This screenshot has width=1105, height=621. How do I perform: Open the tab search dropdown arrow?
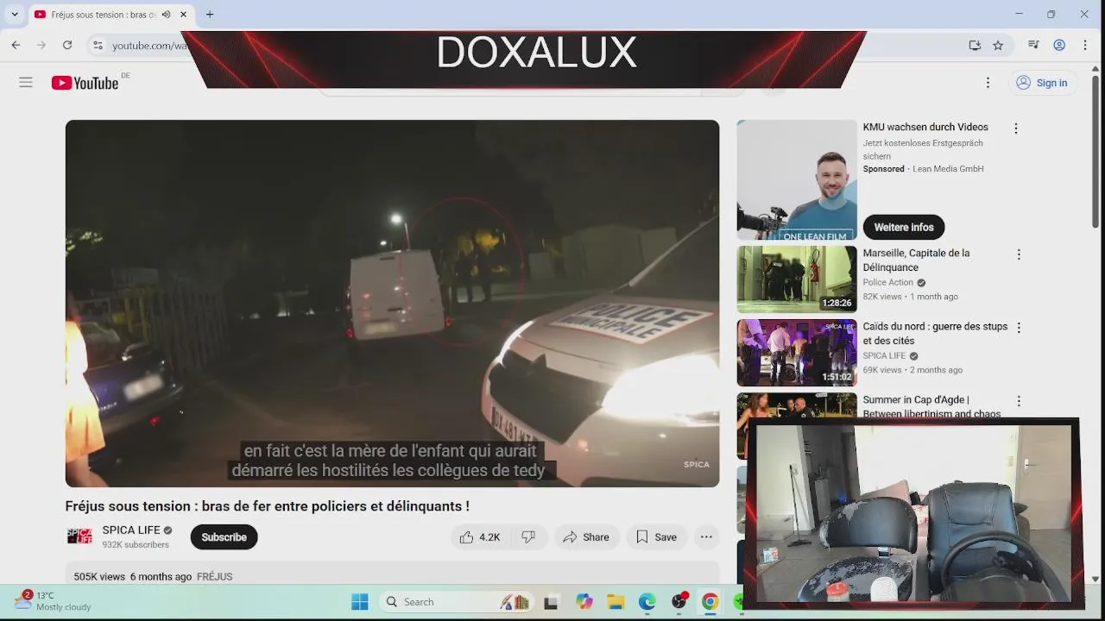[15, 15]
